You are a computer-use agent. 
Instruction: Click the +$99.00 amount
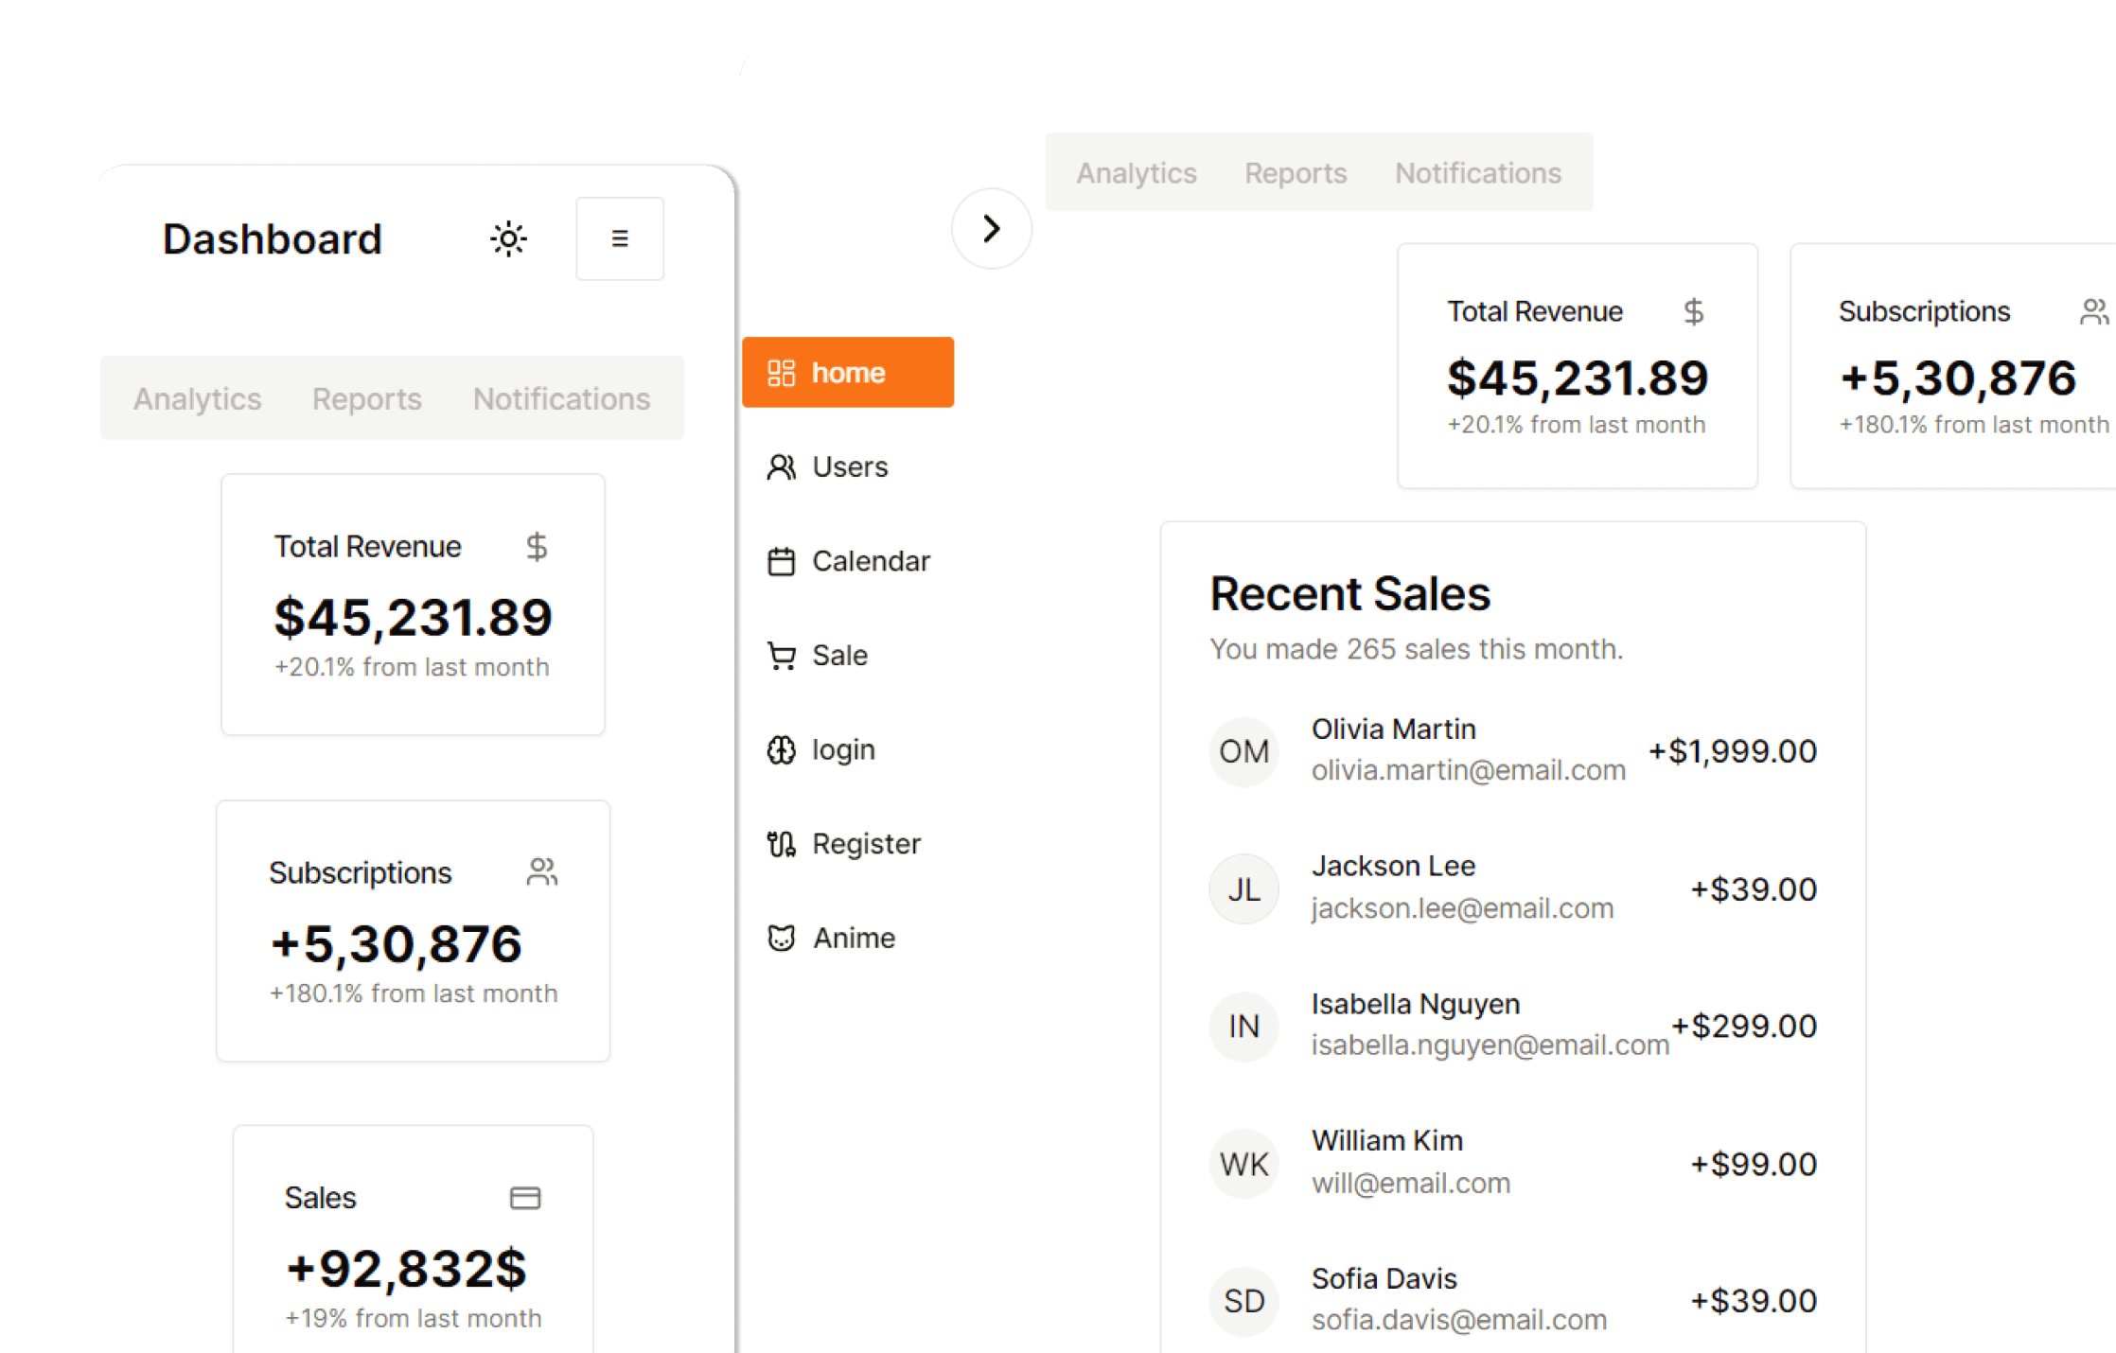[x=1754, y=1164]
